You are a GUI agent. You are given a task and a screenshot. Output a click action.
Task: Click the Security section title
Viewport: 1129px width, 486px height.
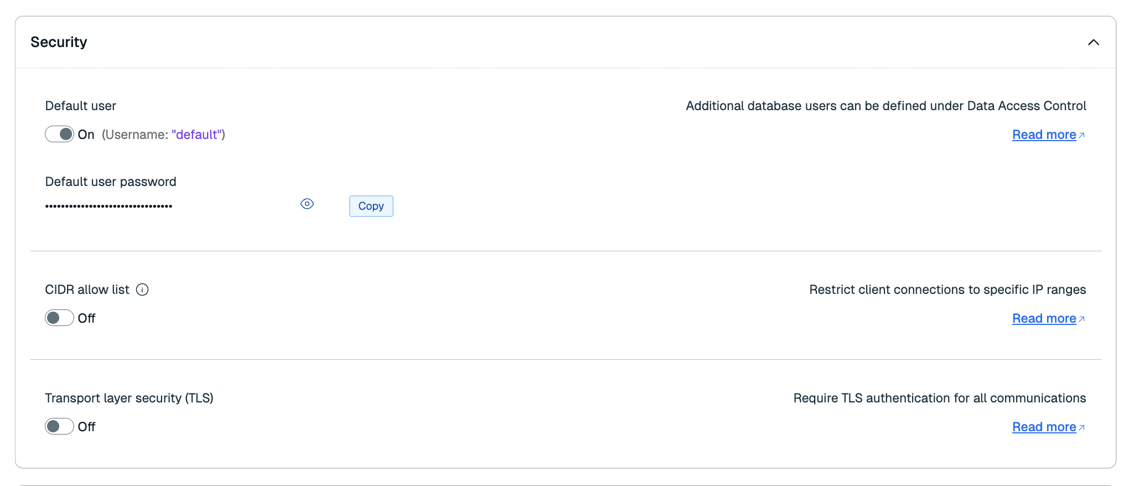click(x=59, y=43)
